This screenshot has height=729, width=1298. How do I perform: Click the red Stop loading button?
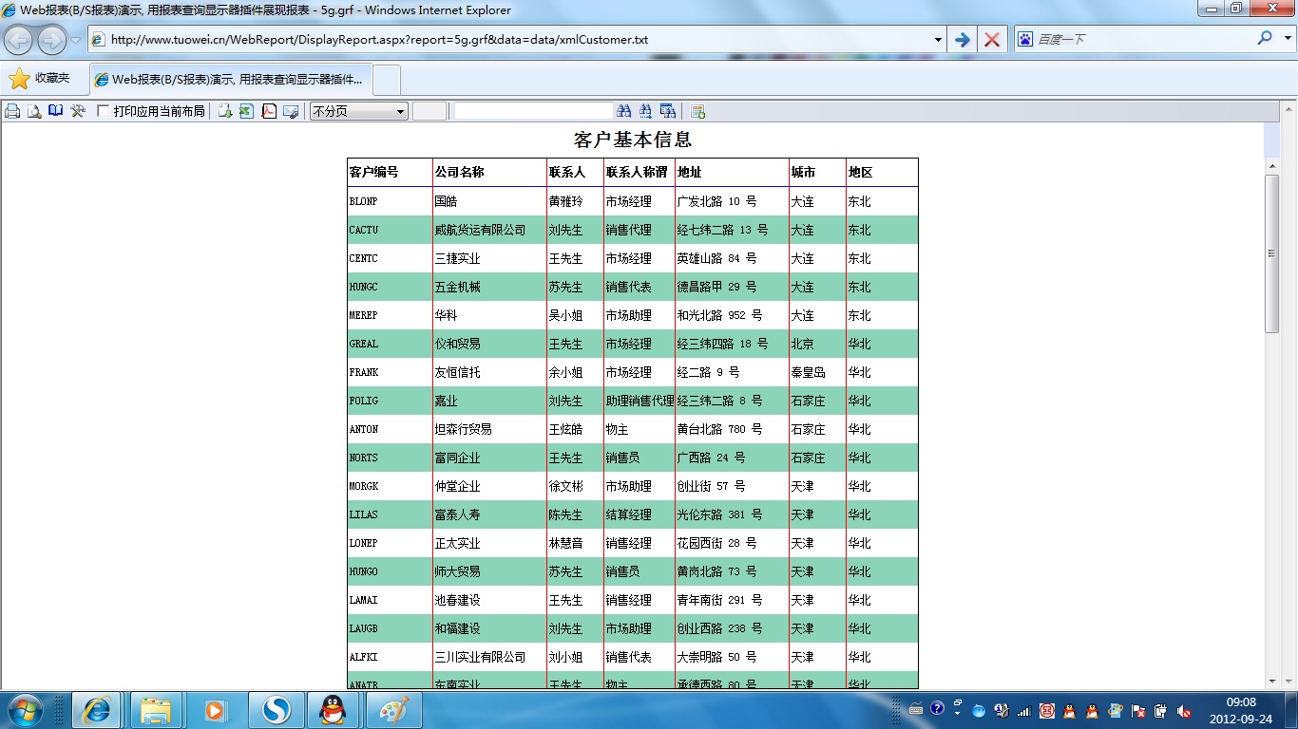(992, 40)
